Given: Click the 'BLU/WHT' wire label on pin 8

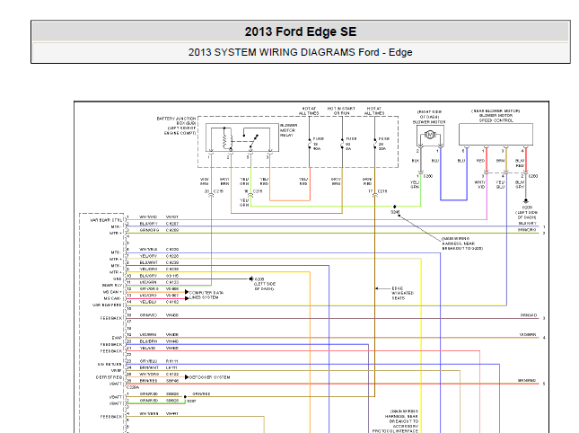Looking at the screenshot, I should (148, 262).
